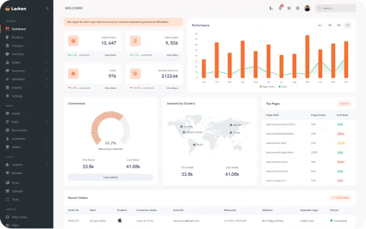Expand the Roles submenu chevron
This screenshot has width=366, height=229.
point(47,122)
